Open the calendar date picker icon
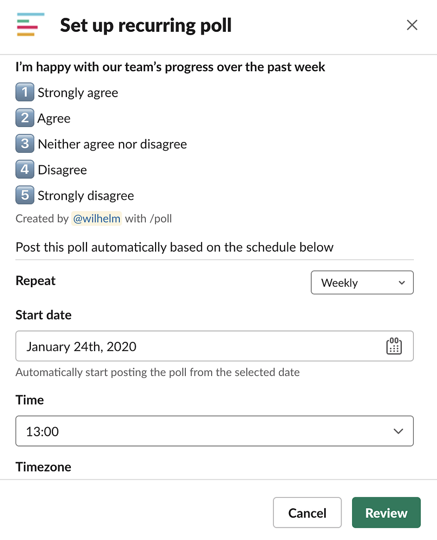The height and width of the screenshot is (540, 437). pos(394,346)
